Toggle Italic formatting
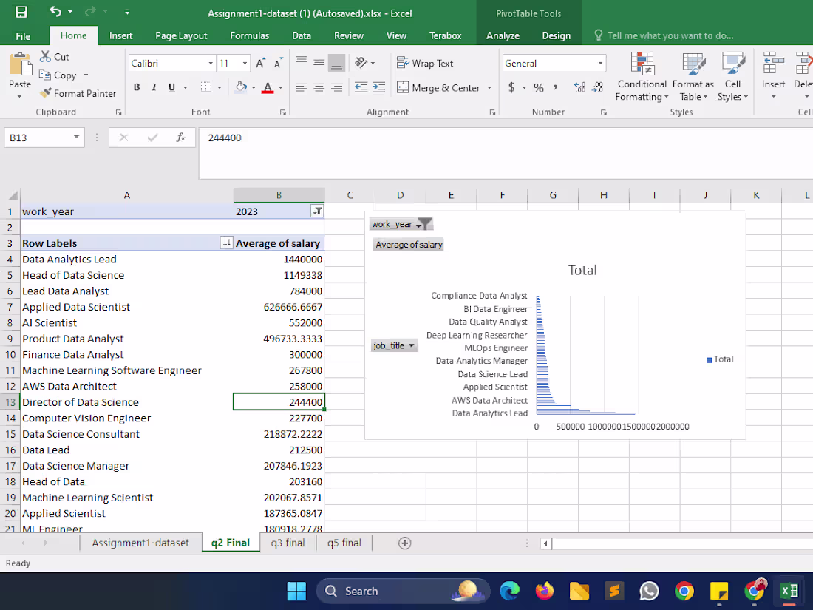The height and width of the screenshot is (610, 813). pos(154,87)
